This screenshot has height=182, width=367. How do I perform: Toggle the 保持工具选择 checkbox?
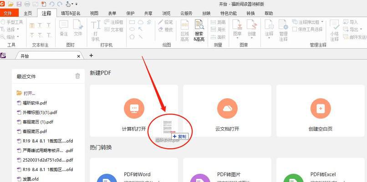click(295, 29)
